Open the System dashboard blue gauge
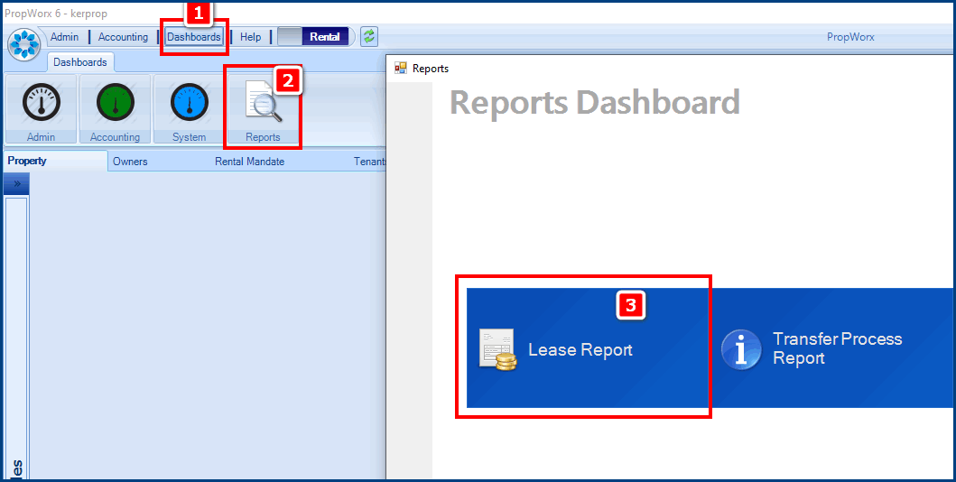 (x=189, y=109)
